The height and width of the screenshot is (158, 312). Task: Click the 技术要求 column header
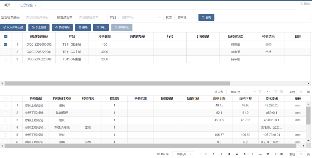(272, 98)
